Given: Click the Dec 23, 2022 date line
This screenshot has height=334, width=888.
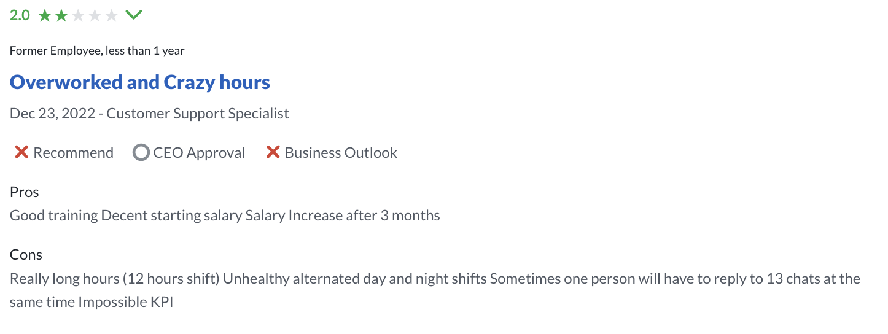Looking at the screenshot, I should pyautogui.click(x=149, y=114).
